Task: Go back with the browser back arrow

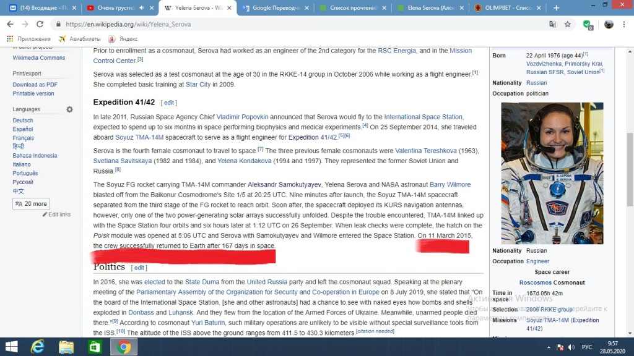Action: click(10, 24)
